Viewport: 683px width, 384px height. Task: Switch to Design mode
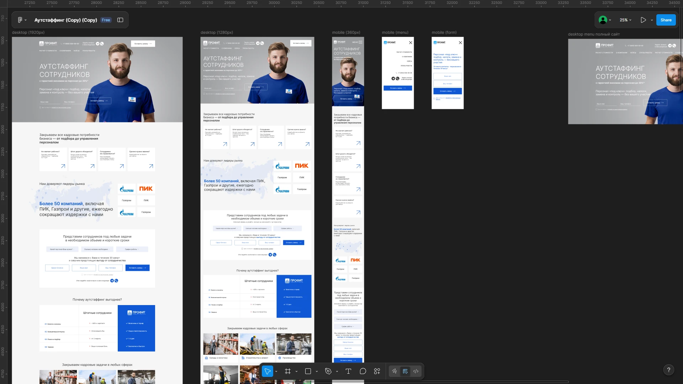point(405,371)
